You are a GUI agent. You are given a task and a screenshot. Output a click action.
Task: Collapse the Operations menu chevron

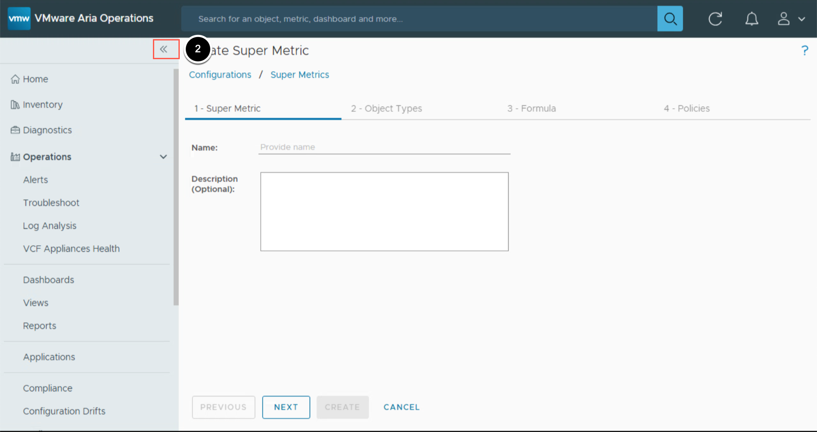click(x=163, y=157)
